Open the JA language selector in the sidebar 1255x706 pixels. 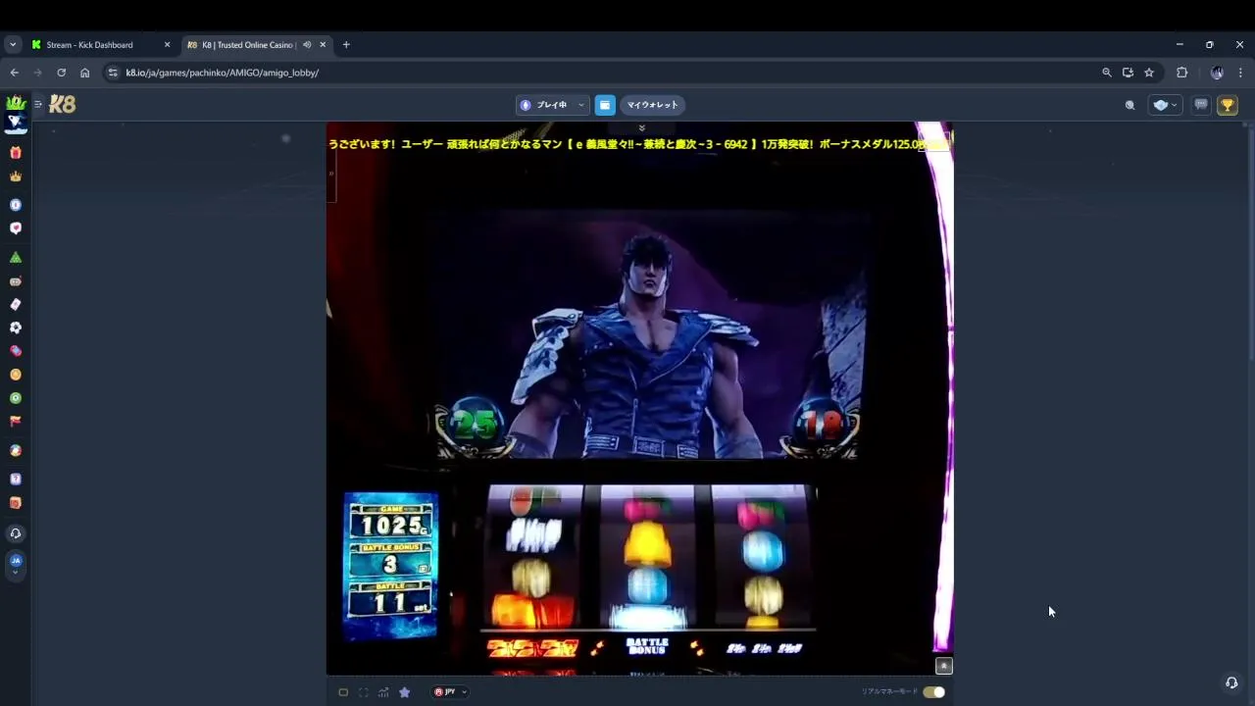15,564
